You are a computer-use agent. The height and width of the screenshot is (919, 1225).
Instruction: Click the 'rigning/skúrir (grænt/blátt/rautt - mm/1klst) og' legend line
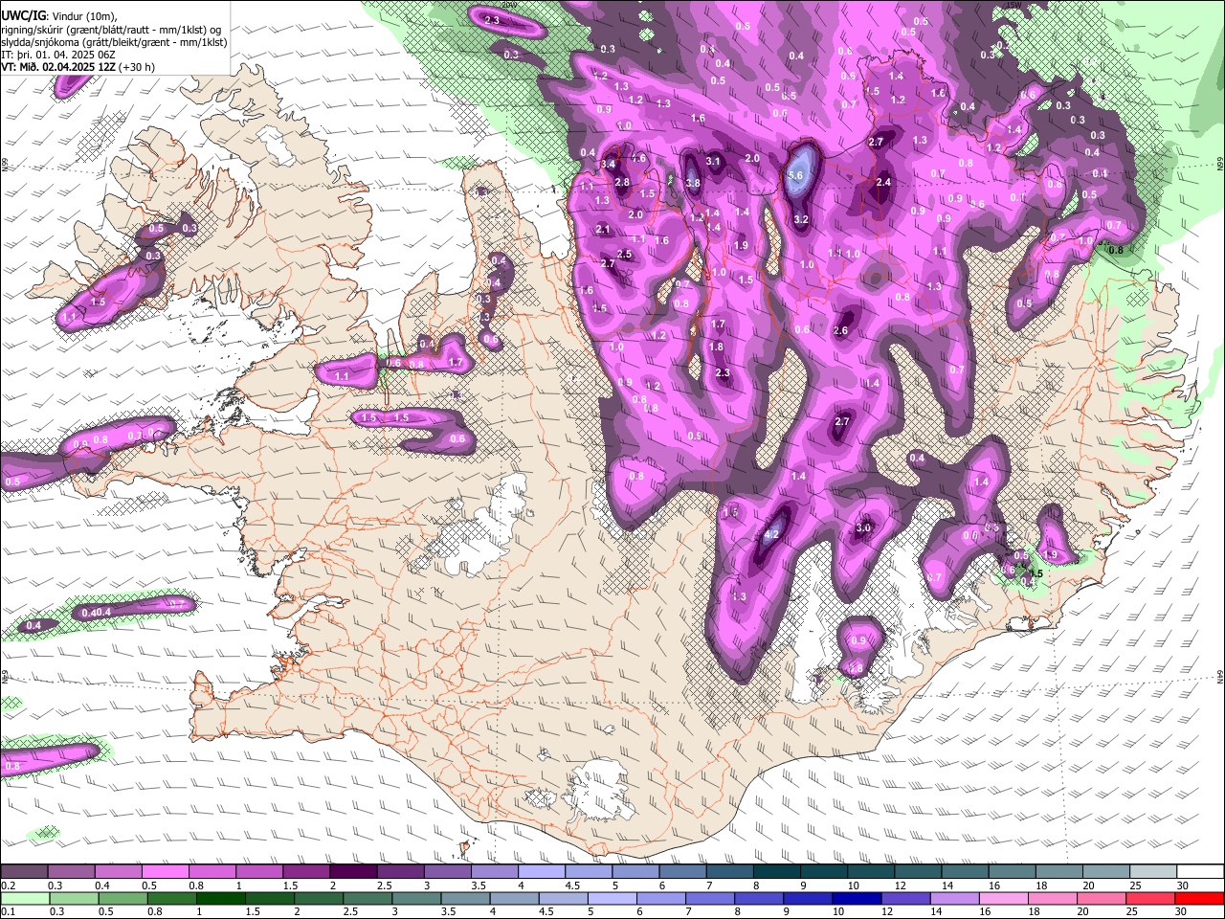(x=111, y=30)
